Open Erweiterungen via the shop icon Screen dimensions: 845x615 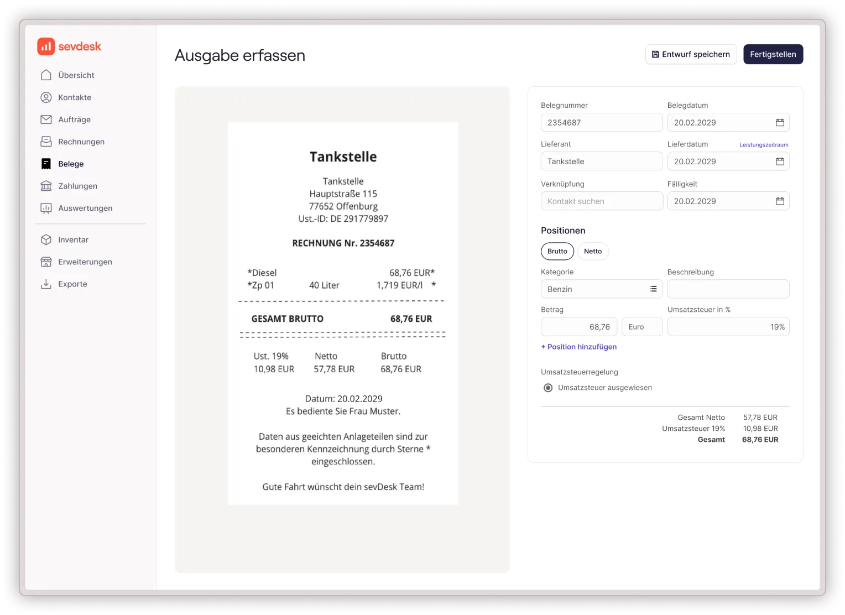tap(46, 262)
